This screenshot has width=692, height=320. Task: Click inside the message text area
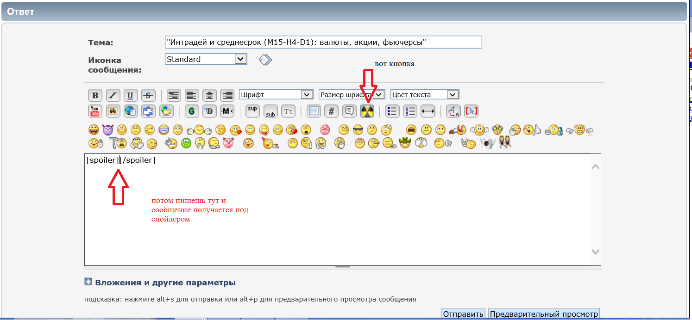(338, 209)
